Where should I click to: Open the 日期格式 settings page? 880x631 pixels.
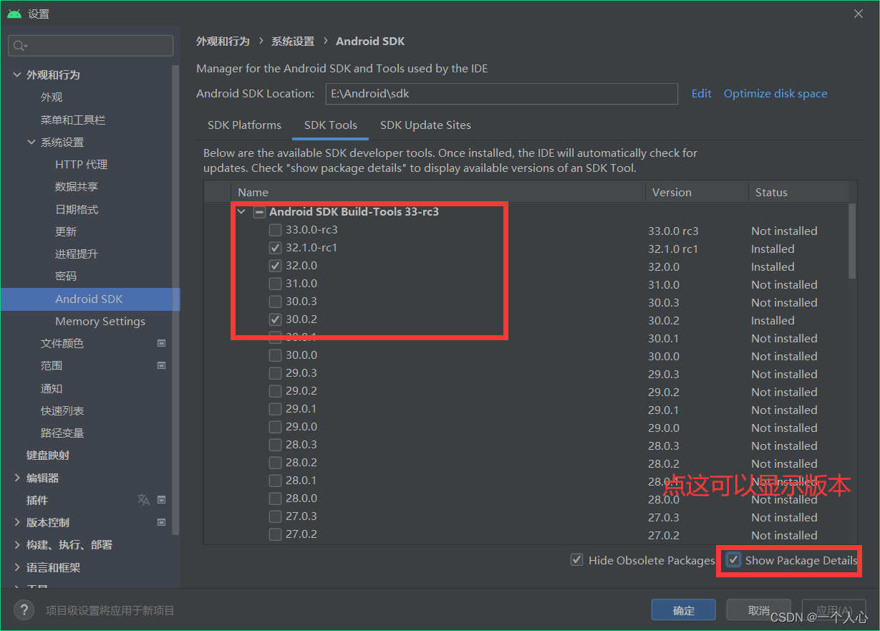pyautogui.click(x=77, y=209)
